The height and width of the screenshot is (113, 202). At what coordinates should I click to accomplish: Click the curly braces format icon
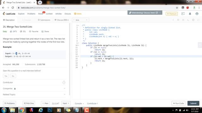pyautogui.click(x=178, y=20)
